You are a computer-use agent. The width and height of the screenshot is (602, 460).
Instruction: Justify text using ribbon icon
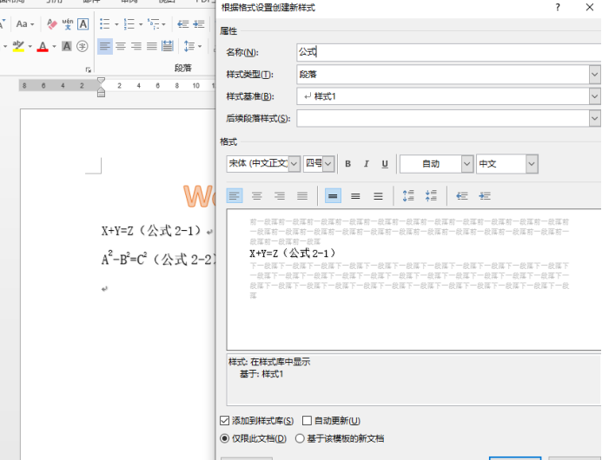coord(152,46)
